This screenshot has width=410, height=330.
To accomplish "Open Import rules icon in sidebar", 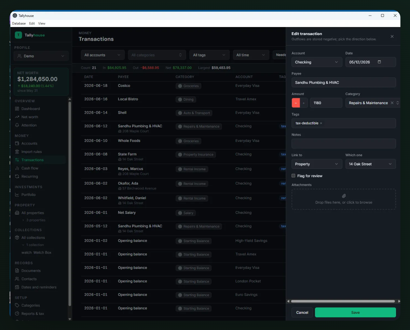I will point(17,152).
